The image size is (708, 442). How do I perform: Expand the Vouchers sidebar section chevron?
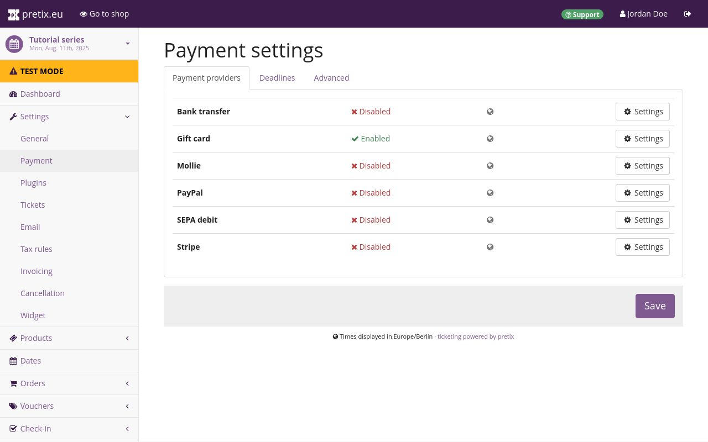coord(127,406)
